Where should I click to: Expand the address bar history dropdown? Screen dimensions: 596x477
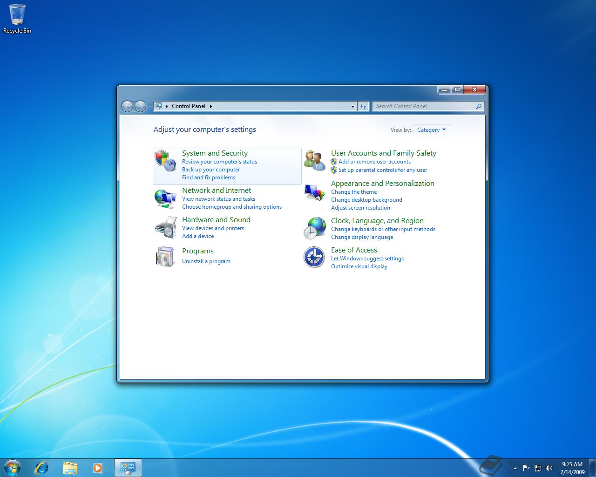pyautogui.click(x=352, y=106)
